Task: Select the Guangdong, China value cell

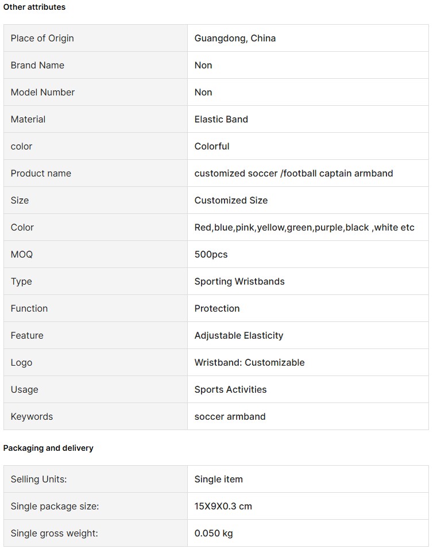Action: 308,39
